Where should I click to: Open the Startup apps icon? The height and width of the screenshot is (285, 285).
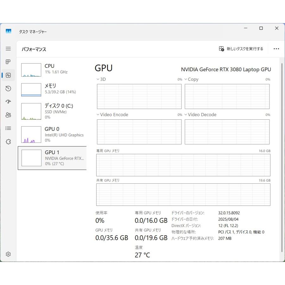pyautogui.click(x=8, y=102)
